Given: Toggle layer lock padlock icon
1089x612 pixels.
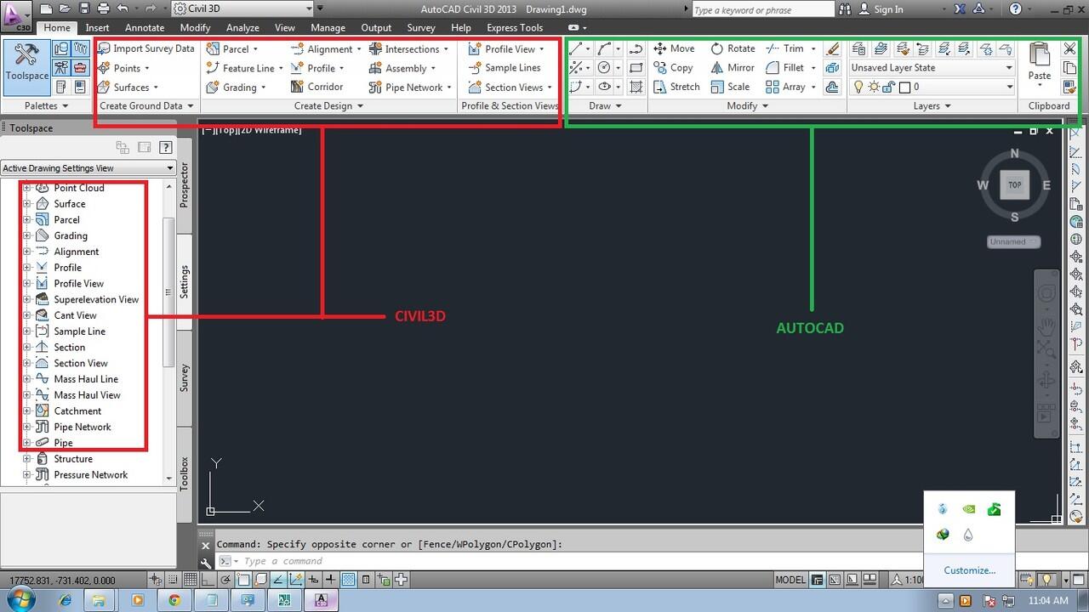Looking at the screenshot, I should coord(888,87).
